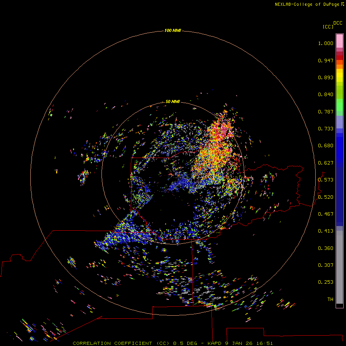Click the Correlation Coefficient product caption

pyautogui.click(x=173, y=343)
